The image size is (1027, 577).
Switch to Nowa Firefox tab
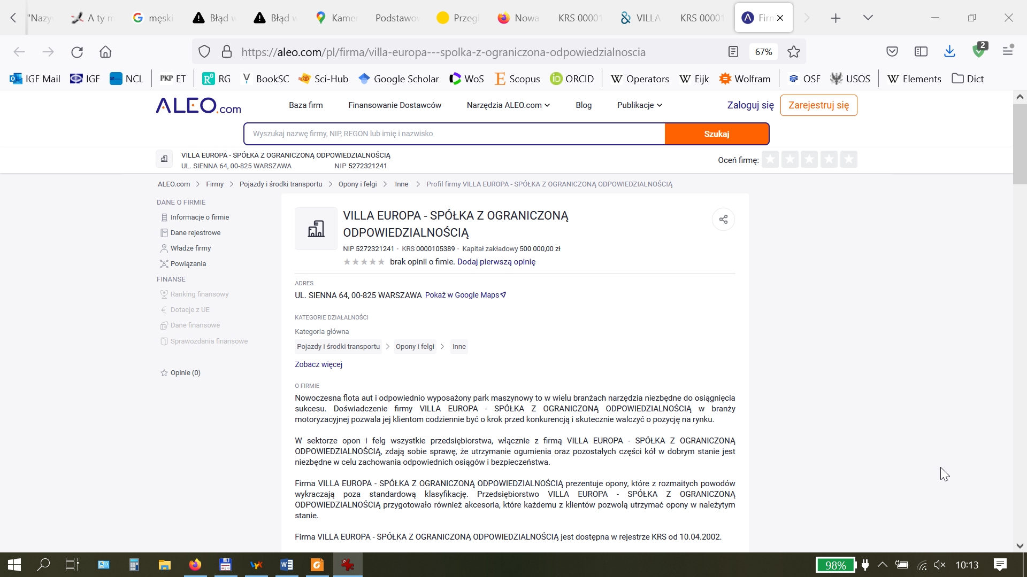[x=519, y=18]
